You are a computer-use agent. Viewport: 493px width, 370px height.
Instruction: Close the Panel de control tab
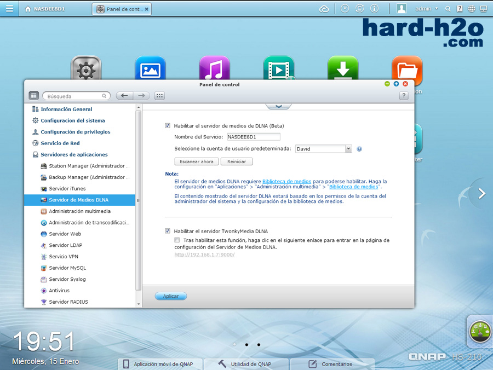pos(146,9)
